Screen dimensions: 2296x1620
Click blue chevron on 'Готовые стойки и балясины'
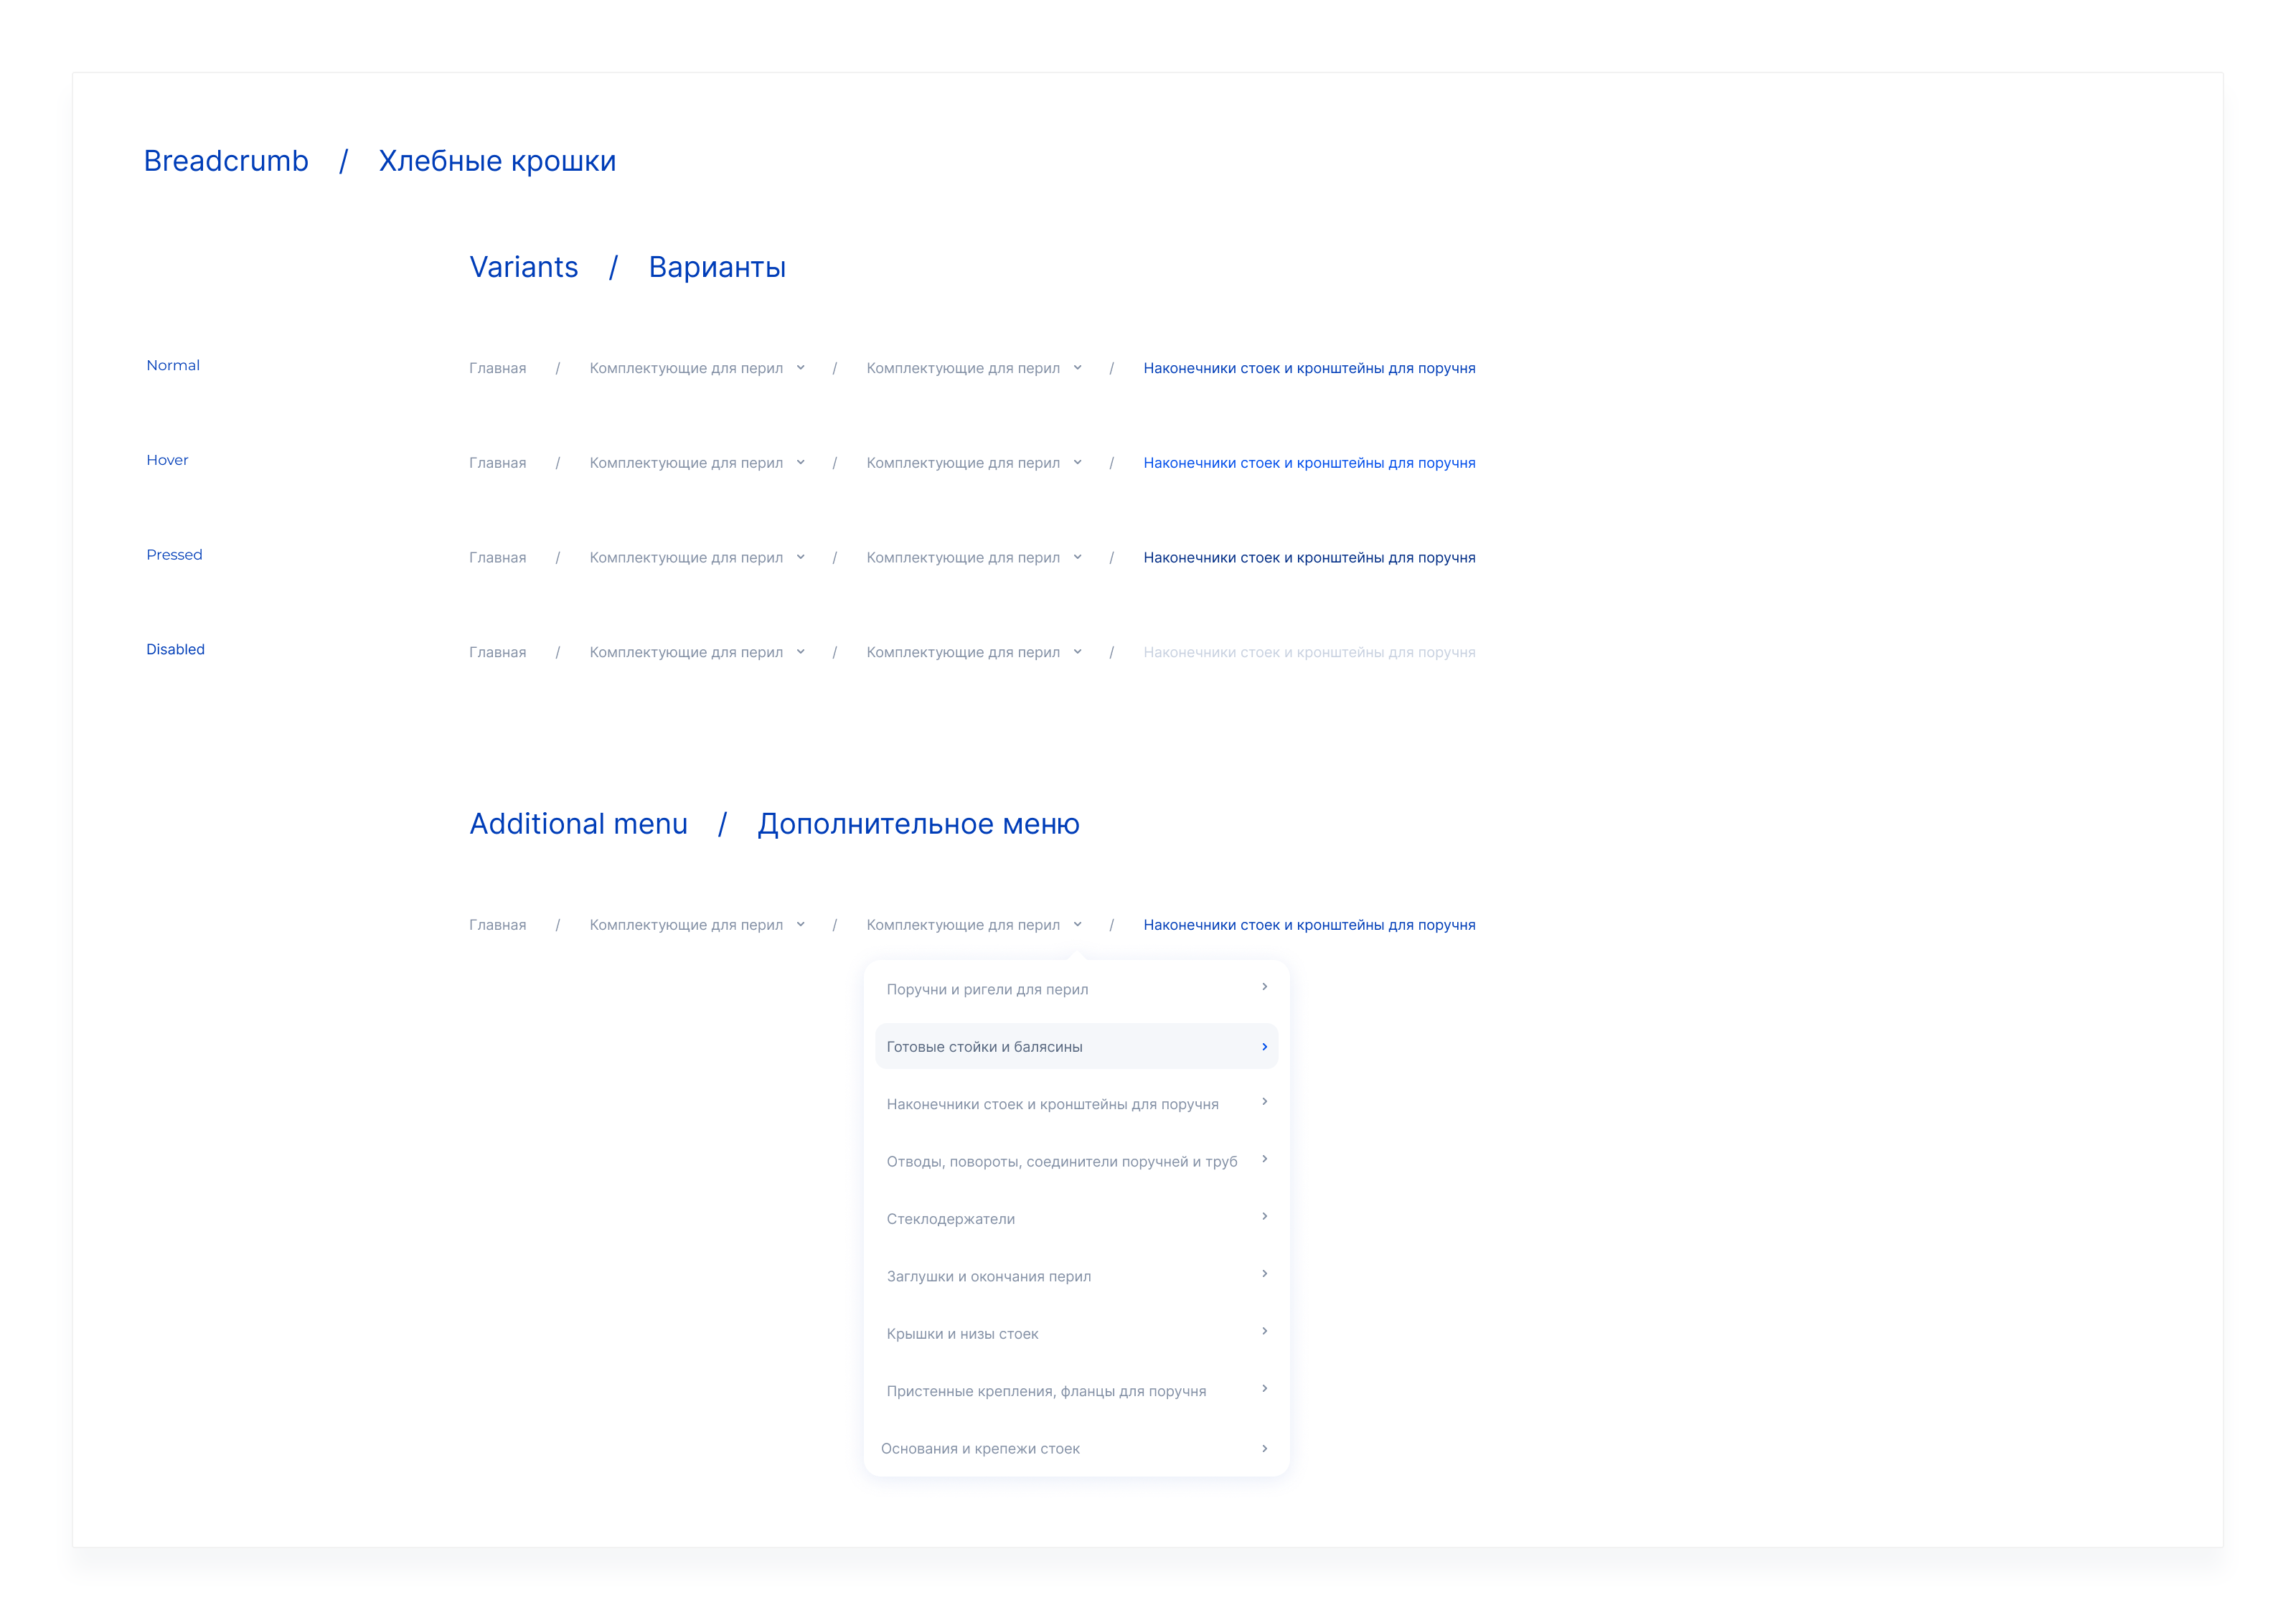pos(1264,1047)
